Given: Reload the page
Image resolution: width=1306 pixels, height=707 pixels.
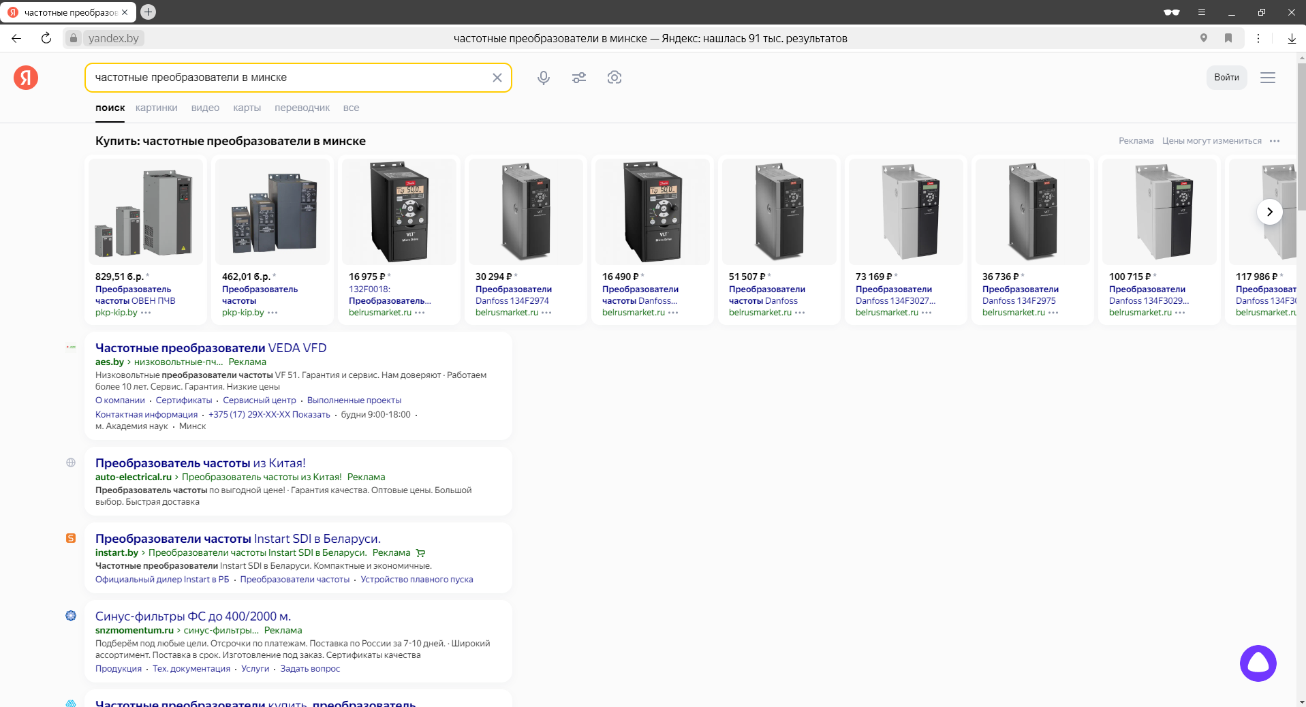Looking at the screenshot, I should click(46, 38).
